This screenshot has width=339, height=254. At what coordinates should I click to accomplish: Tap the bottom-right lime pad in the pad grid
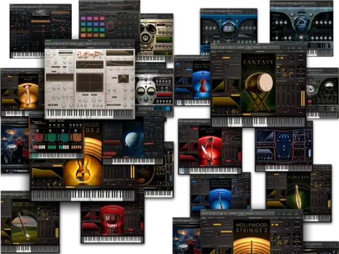pyautogui.click(x=102, y=35)
